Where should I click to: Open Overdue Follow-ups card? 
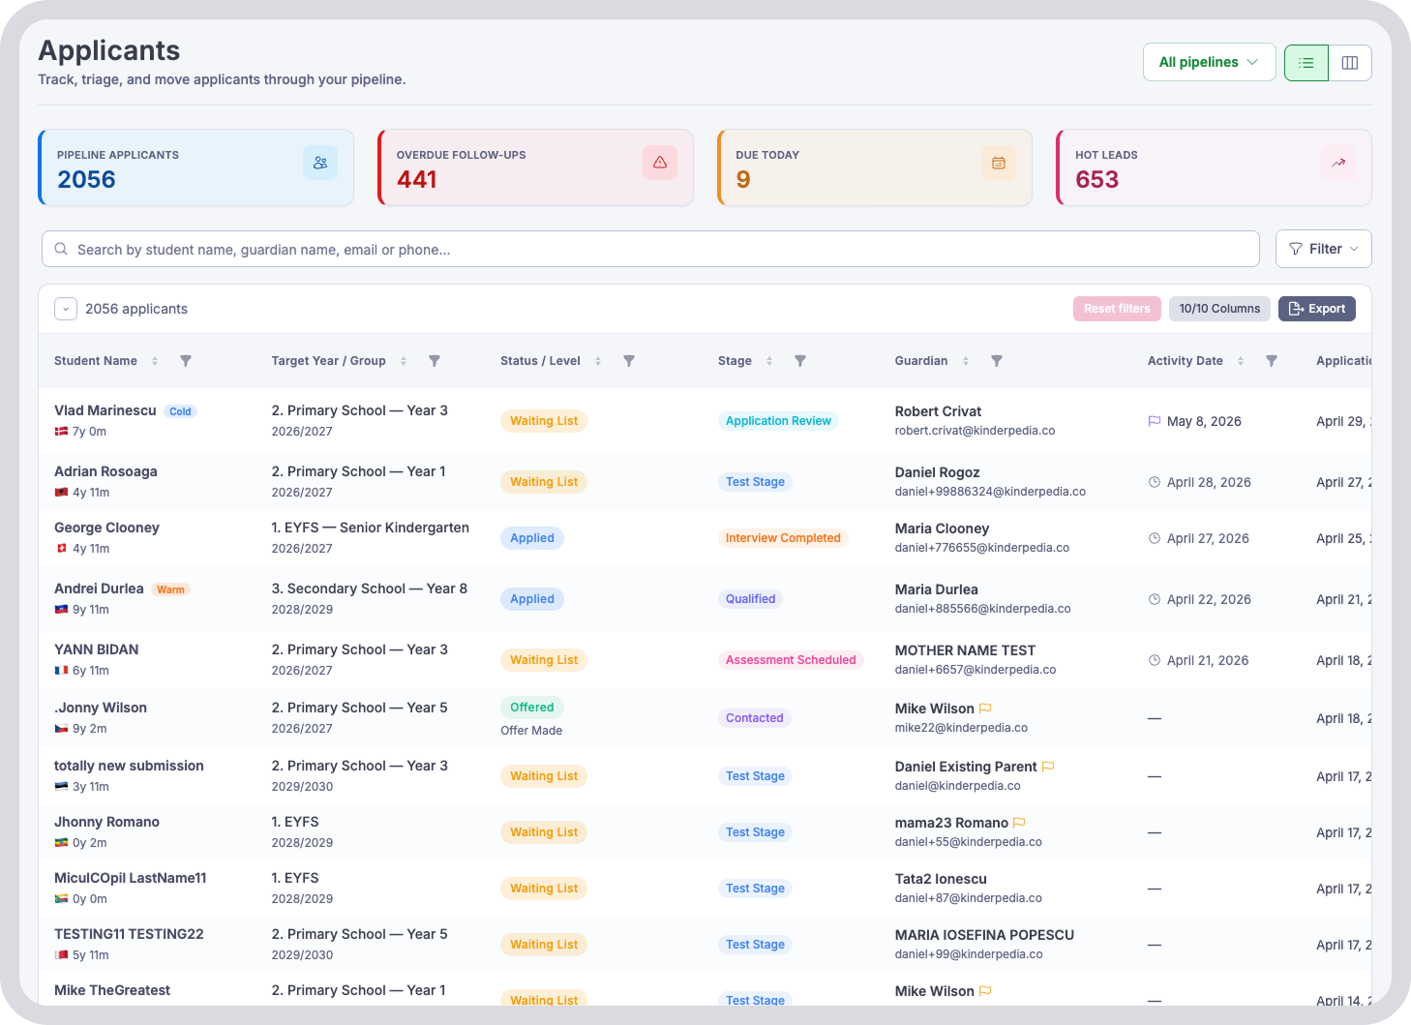(535, 167)
